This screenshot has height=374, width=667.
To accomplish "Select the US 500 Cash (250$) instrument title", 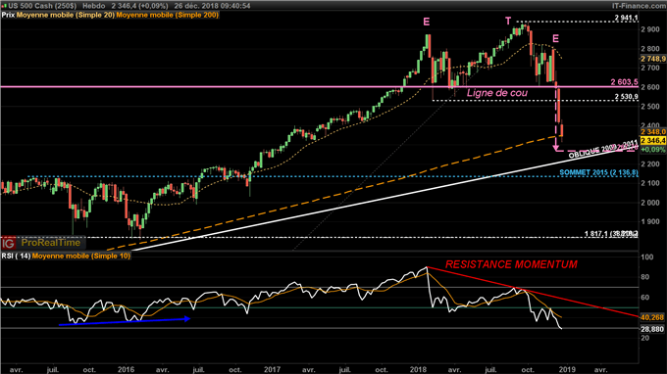I will point(42,6).
